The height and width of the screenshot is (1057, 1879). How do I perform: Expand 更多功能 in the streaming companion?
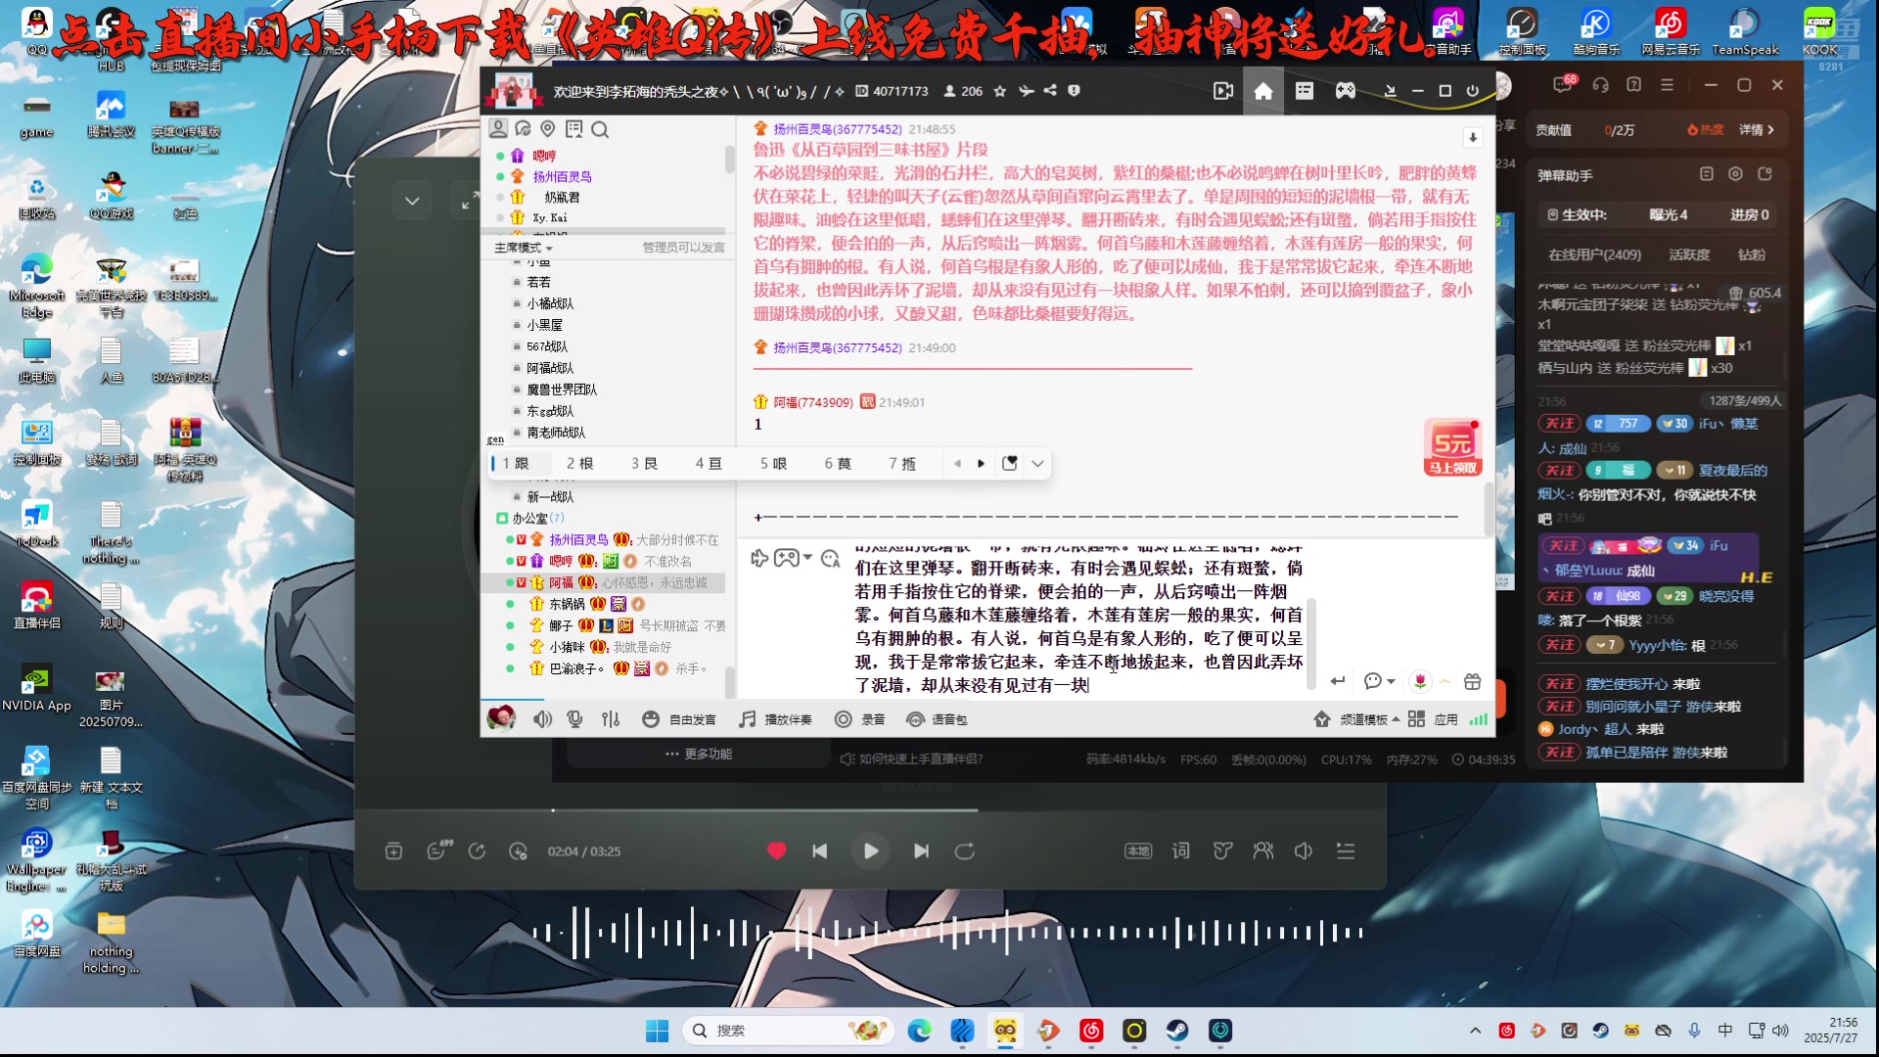[x=698, y=754]
